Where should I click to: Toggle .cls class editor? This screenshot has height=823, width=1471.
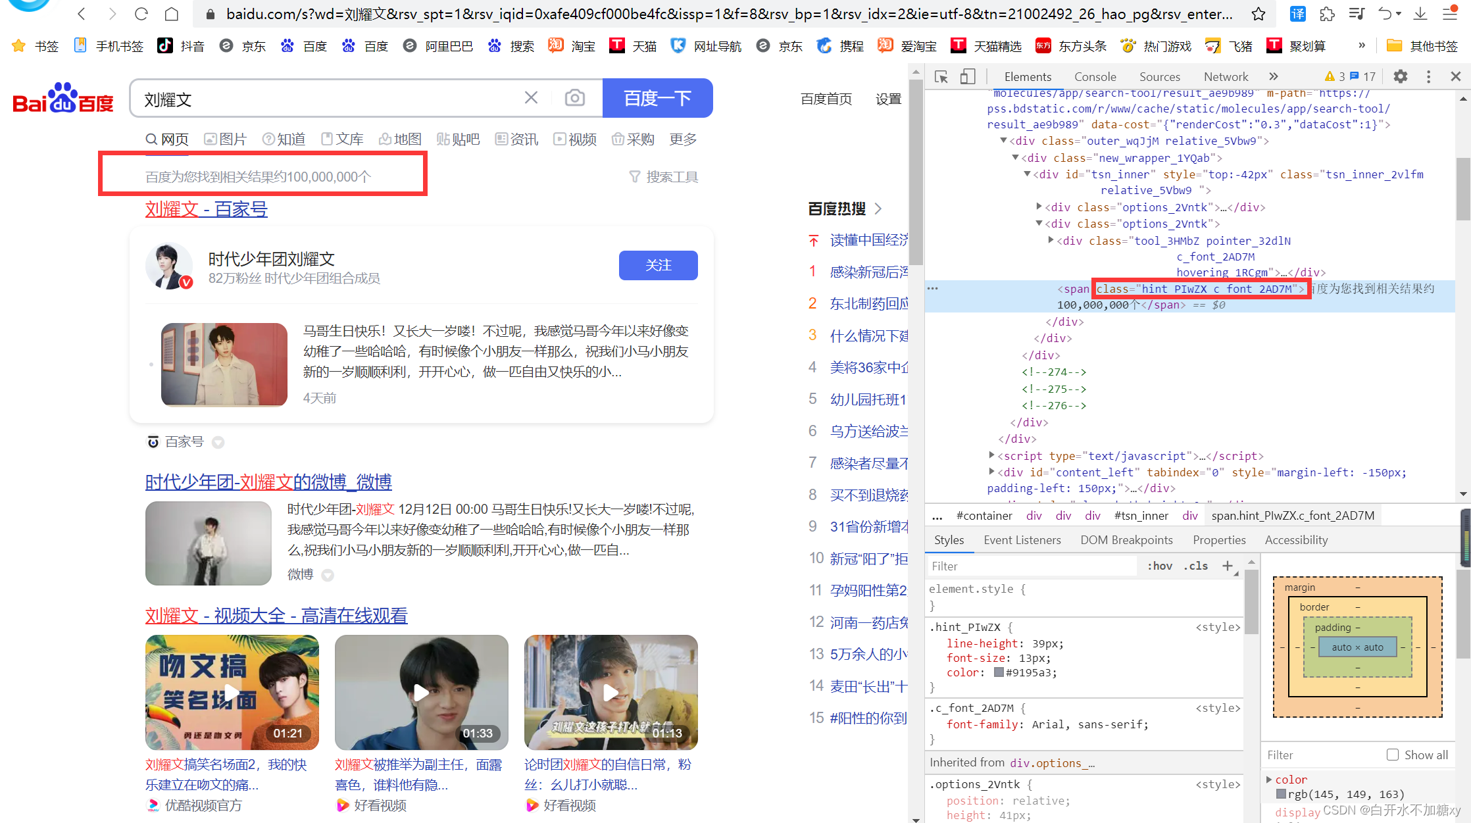(x=1195, y=566)
